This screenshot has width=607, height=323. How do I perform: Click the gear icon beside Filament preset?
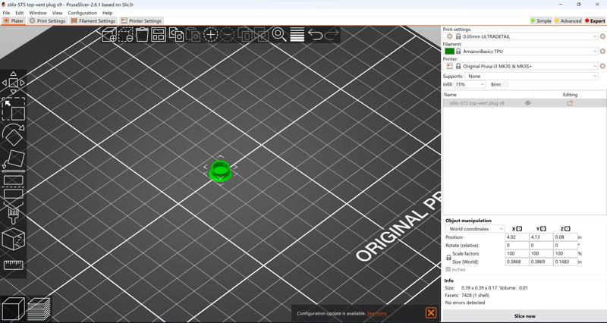(x=602, y=51)
